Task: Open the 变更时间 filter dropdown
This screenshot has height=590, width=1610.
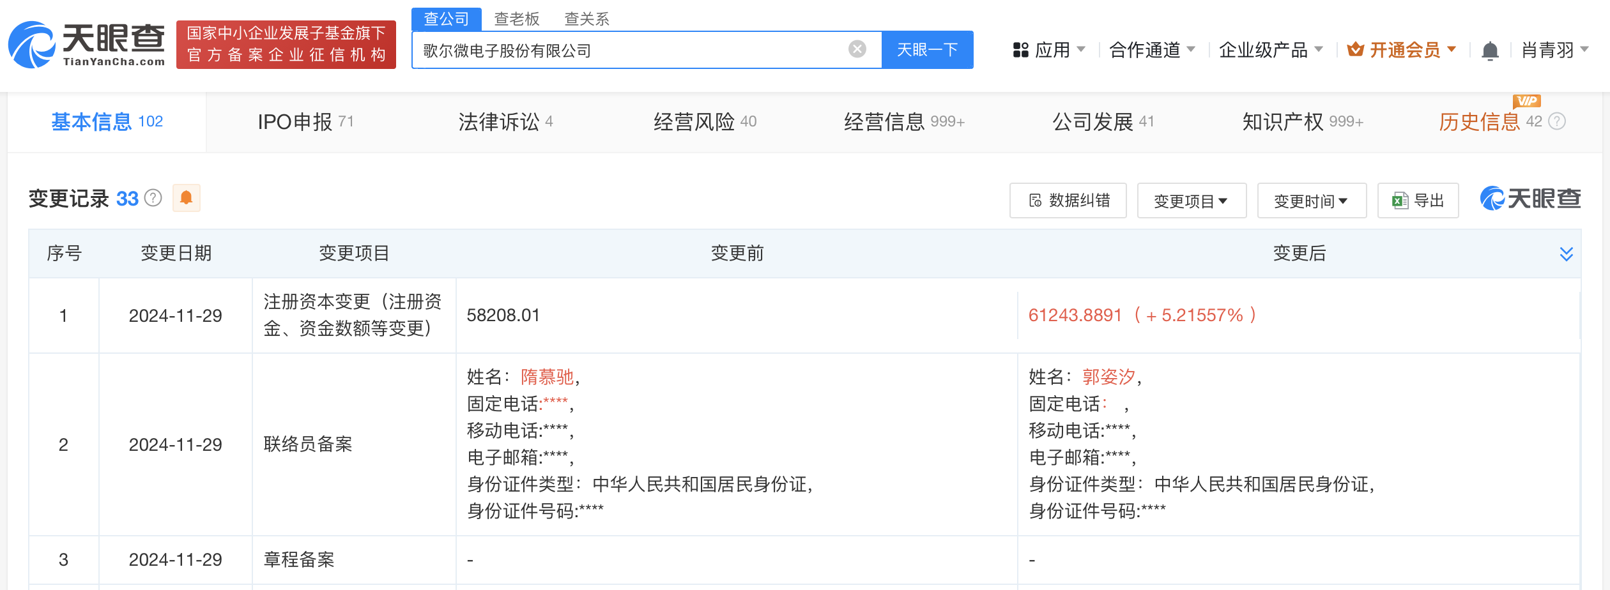Action: click(1312, 200)
